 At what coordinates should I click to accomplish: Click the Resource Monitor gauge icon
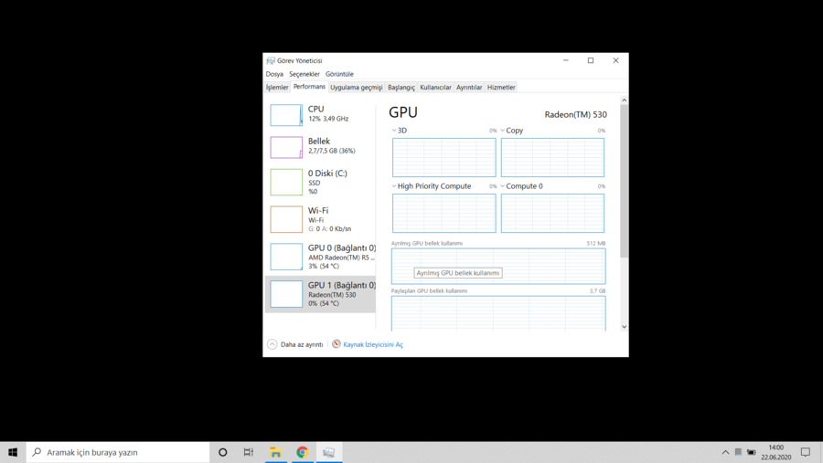tap(337, 344)
